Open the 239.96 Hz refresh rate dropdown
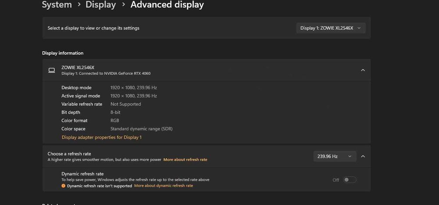439x205 pixels. pyautogui.click(x=335, y=156)
